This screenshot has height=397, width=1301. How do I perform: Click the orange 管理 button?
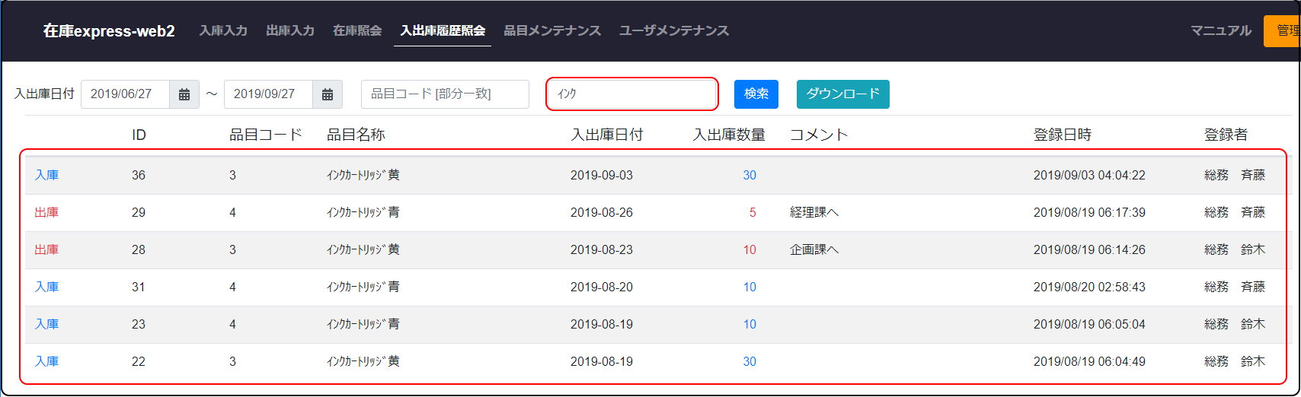[1284, 31]
